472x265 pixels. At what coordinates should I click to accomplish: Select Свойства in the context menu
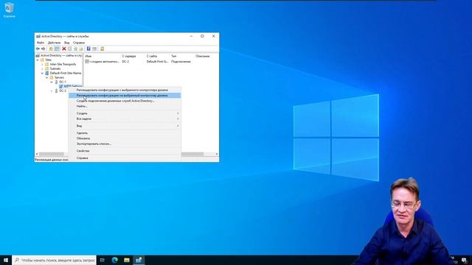pos(125,151)
